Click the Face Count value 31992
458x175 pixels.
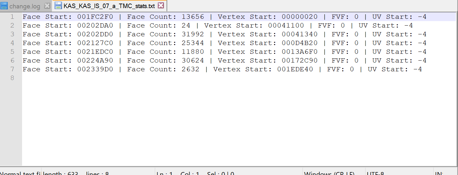tap(193, 34)
